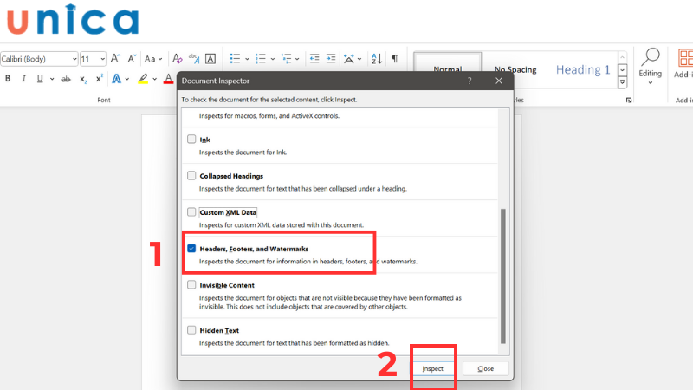
Task: Select the No Spacing style
Action: tap(515, 69)
